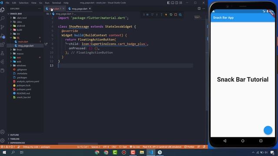Toggle the primary sidebar layout button

pos(169,3)
